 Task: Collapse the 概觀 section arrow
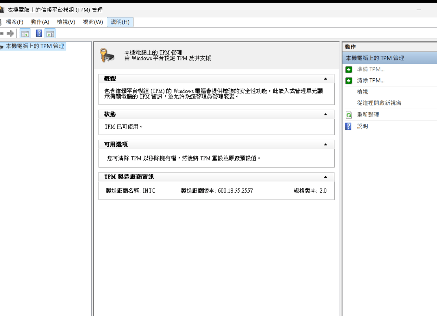(x=325, y=79)
